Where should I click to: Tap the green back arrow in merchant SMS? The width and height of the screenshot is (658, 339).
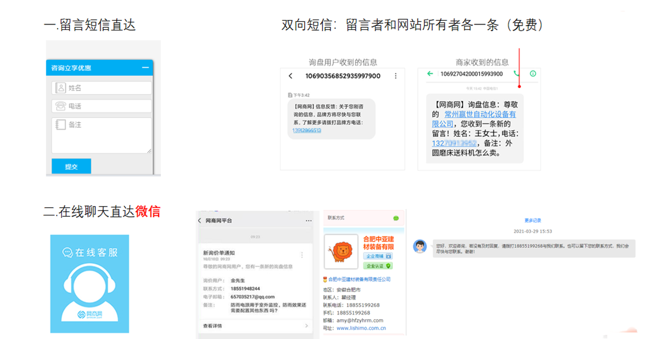tap(430, 74)
